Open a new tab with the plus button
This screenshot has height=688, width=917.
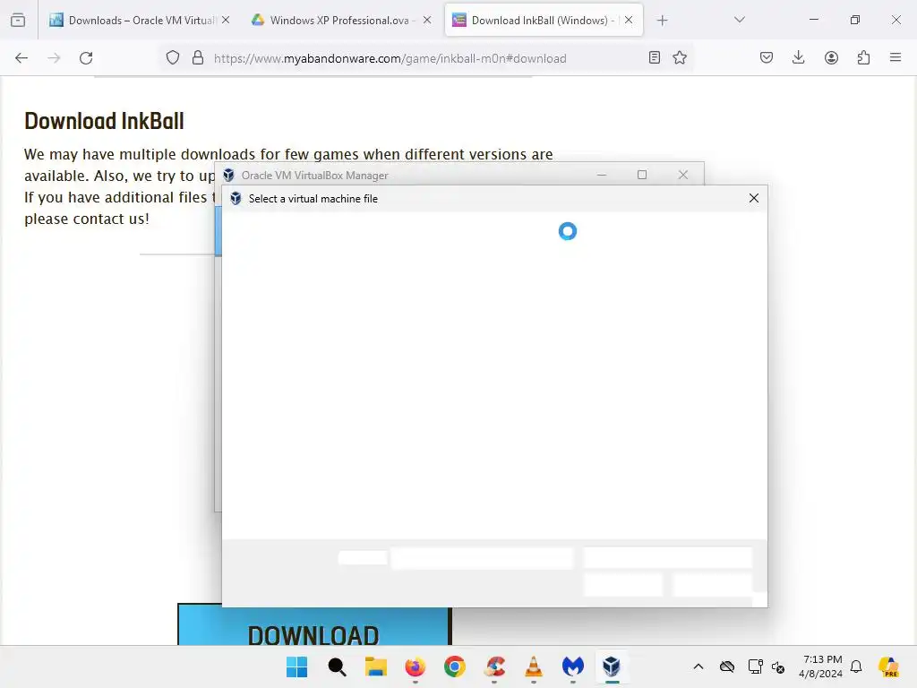click(662, 21)
